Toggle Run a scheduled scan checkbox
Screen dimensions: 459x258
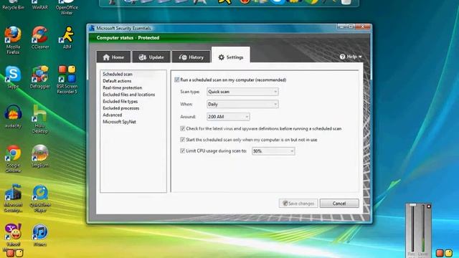(177, 80)
